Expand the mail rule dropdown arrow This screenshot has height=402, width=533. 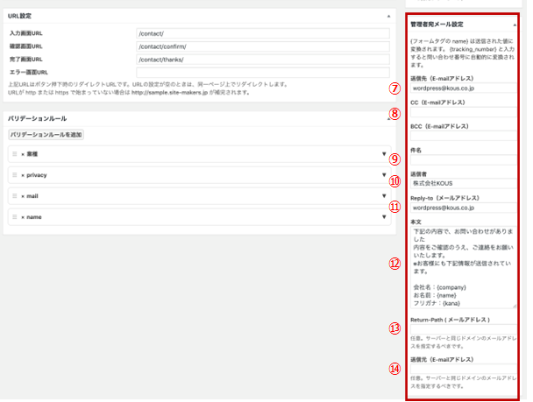[x=384, y=195]
